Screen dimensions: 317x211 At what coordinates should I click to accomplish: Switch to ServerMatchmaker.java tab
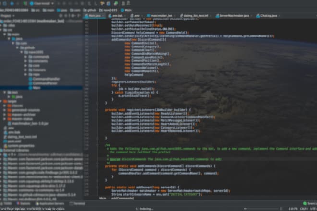pos(233,16)
